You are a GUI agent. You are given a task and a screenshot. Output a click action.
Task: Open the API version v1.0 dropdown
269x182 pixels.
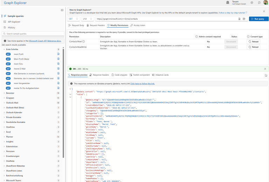[x=87, y=19]
